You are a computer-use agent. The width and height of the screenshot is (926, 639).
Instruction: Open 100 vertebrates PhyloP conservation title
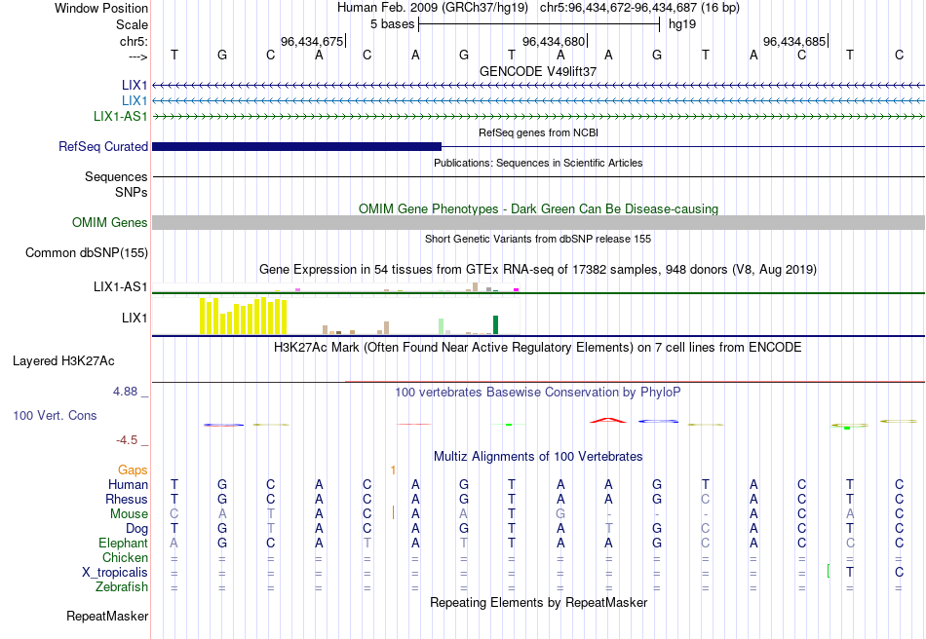538,393
